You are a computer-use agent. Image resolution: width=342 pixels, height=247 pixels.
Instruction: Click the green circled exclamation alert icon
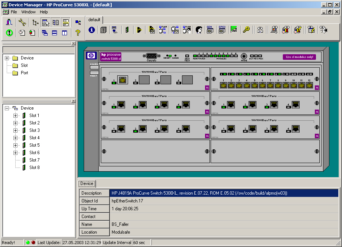[x=9, y=33]
